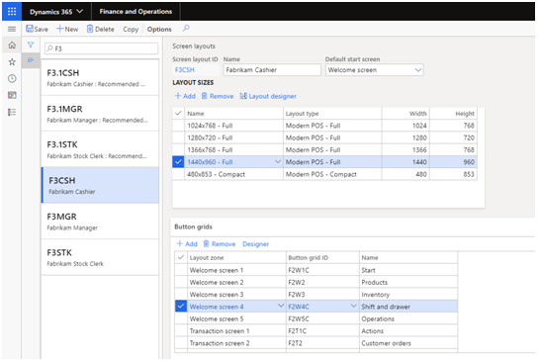Click the F3CSH screen layout ID link
The height and width of the screenshot is (361, 540).
coord(185,70)
